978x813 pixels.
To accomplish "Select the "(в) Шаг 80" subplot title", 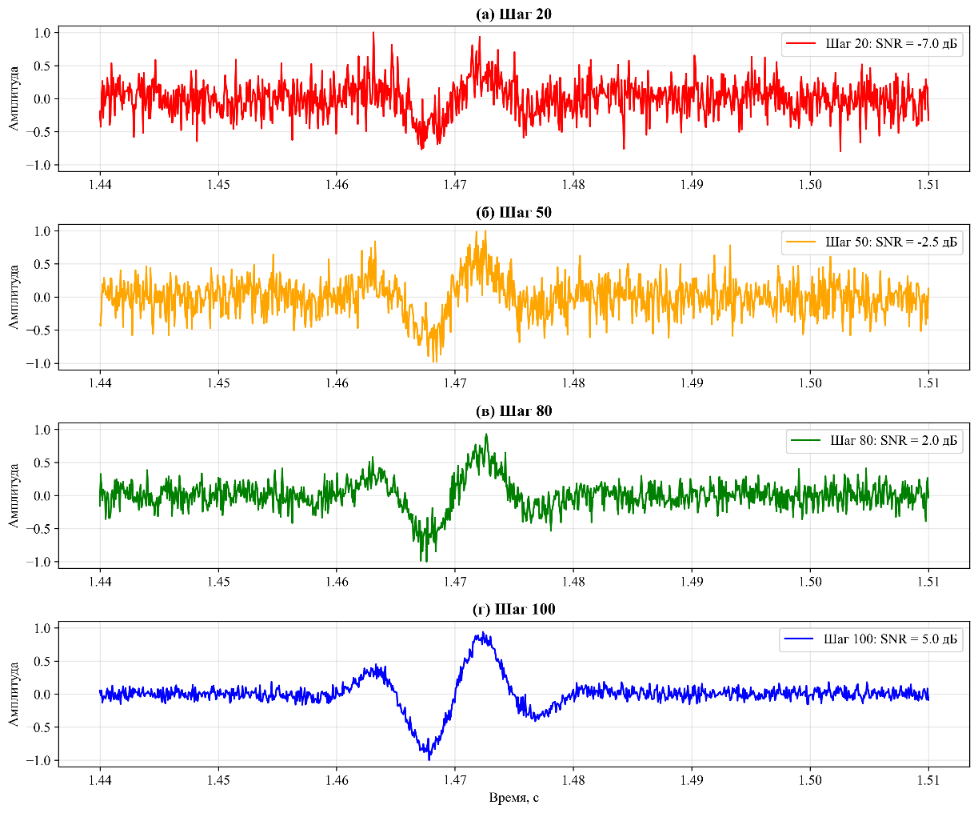I will 513,411.
